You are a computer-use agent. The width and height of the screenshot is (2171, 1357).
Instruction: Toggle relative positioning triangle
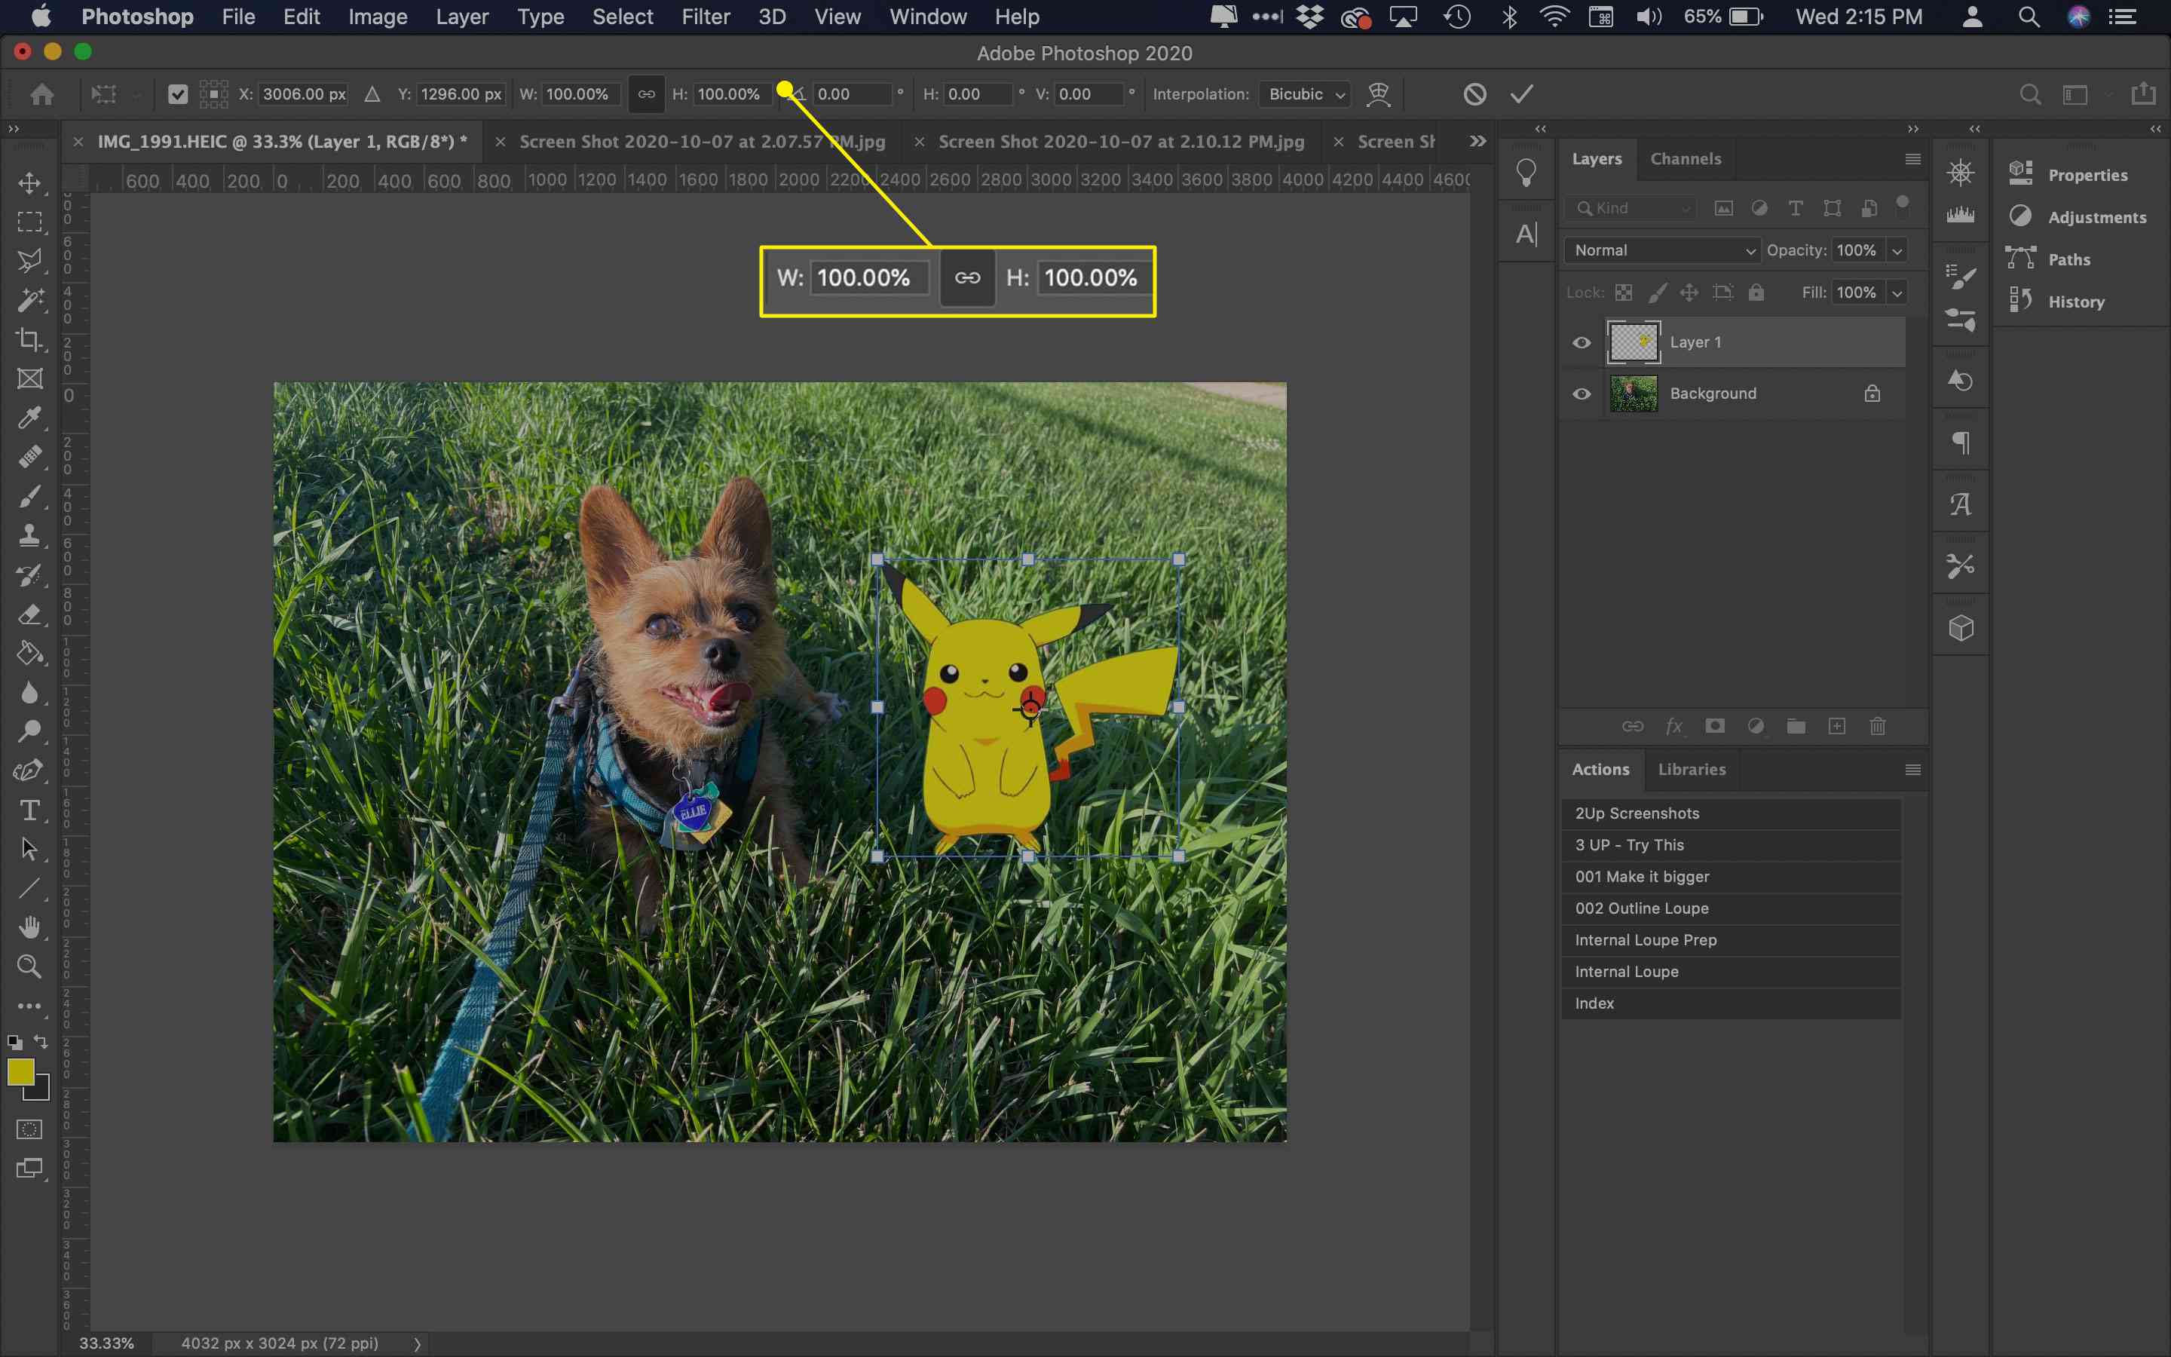pos(372,94)
